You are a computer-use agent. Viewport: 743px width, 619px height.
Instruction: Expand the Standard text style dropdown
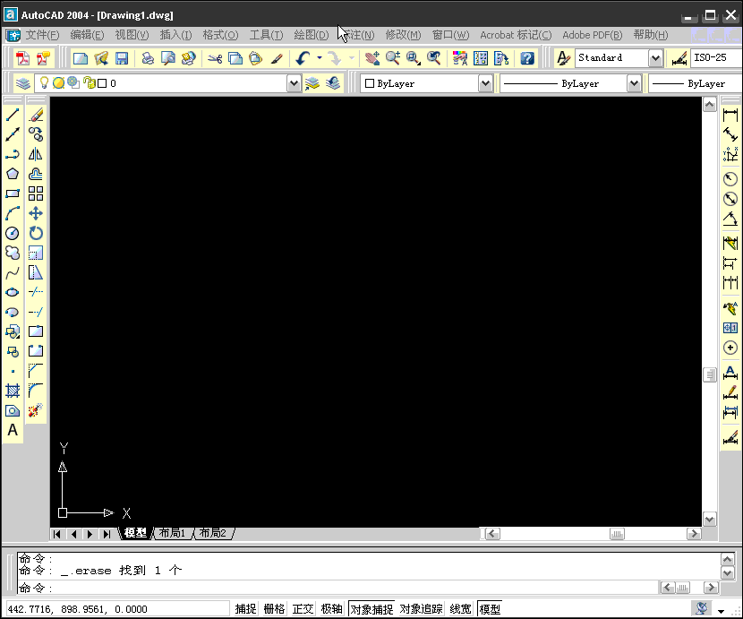tap(655, 58)
